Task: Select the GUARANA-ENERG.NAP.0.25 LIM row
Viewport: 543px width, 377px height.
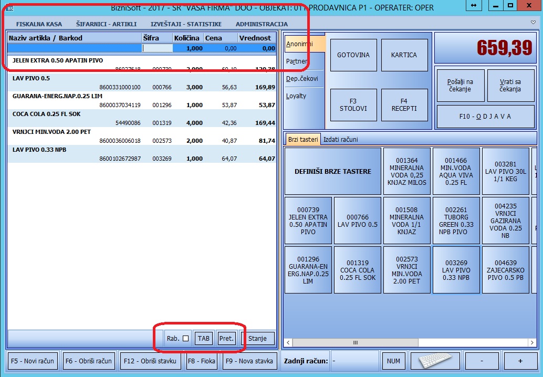Action: point(142,100)
